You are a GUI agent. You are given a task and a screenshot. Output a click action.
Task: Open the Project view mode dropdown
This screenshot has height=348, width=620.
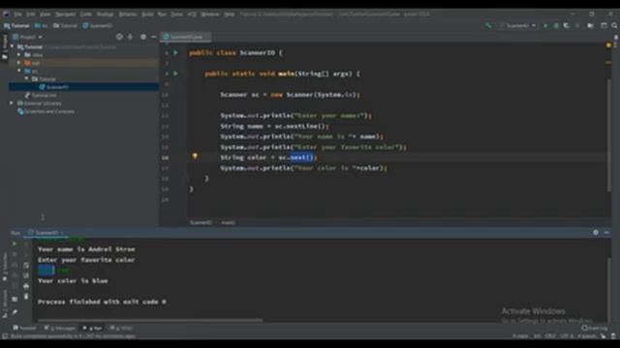coord(28,37)
